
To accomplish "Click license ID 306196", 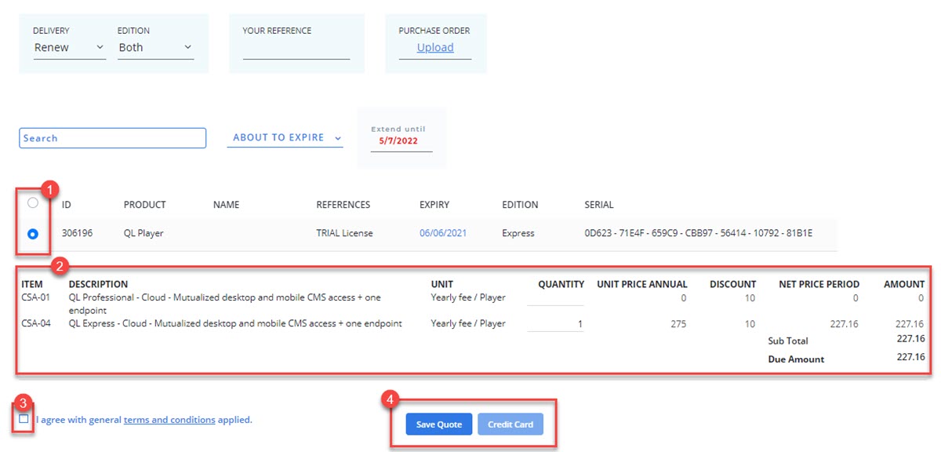I will point(77,233).
